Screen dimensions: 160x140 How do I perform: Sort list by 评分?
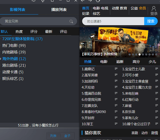pyautogui.click(x=34, y=32)
